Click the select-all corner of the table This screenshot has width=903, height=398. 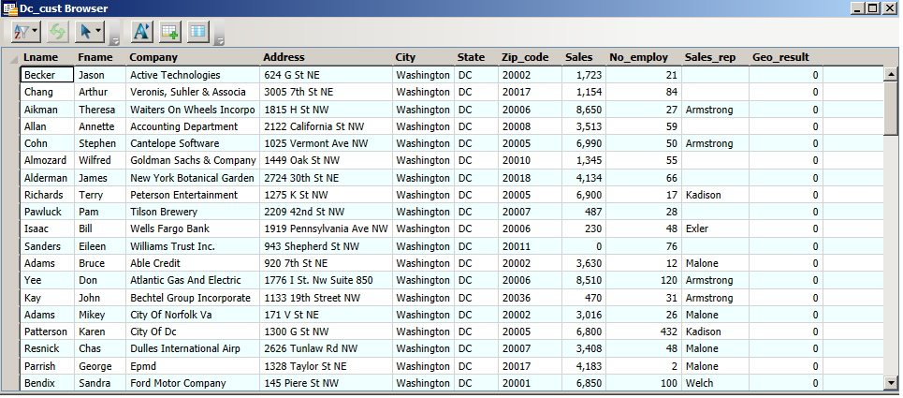point(12,58)
